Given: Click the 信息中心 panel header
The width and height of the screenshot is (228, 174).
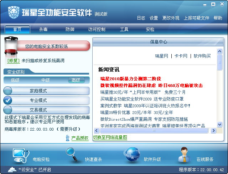Looking at the screenshot, I should tap(158, 42).
